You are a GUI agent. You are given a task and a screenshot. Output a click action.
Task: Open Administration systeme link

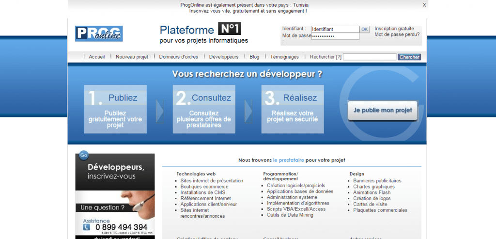point(292,197)
